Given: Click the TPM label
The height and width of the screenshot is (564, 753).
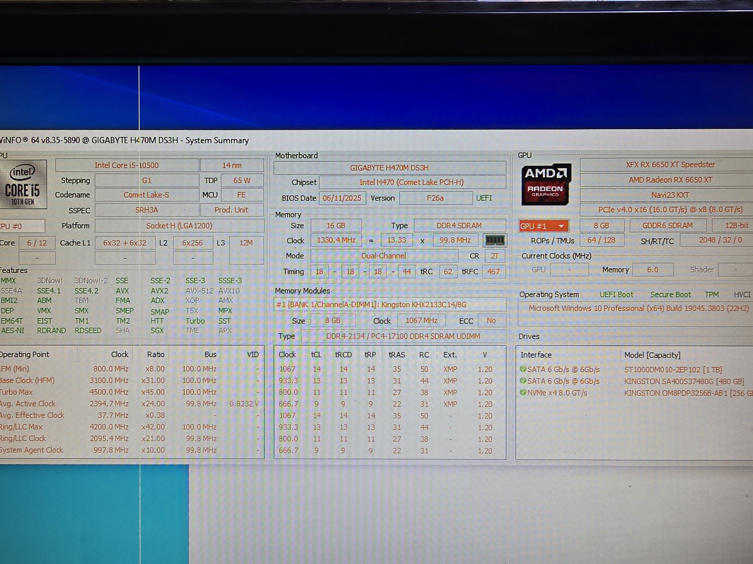Looking at the screenshot, I should point(712,295).
